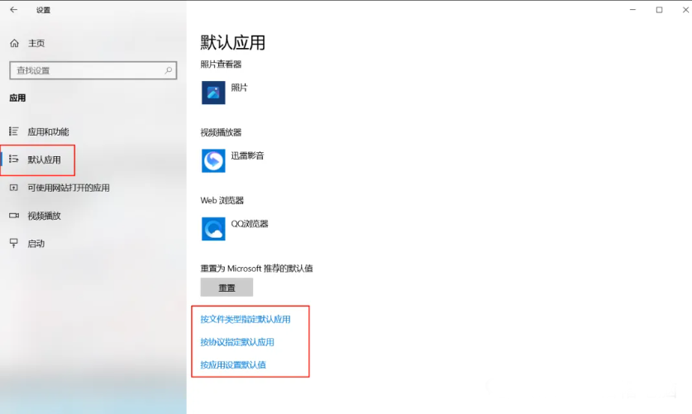
Task: Click the 可使用网站打开的应用 icon
Action: (x=14, y=188)
